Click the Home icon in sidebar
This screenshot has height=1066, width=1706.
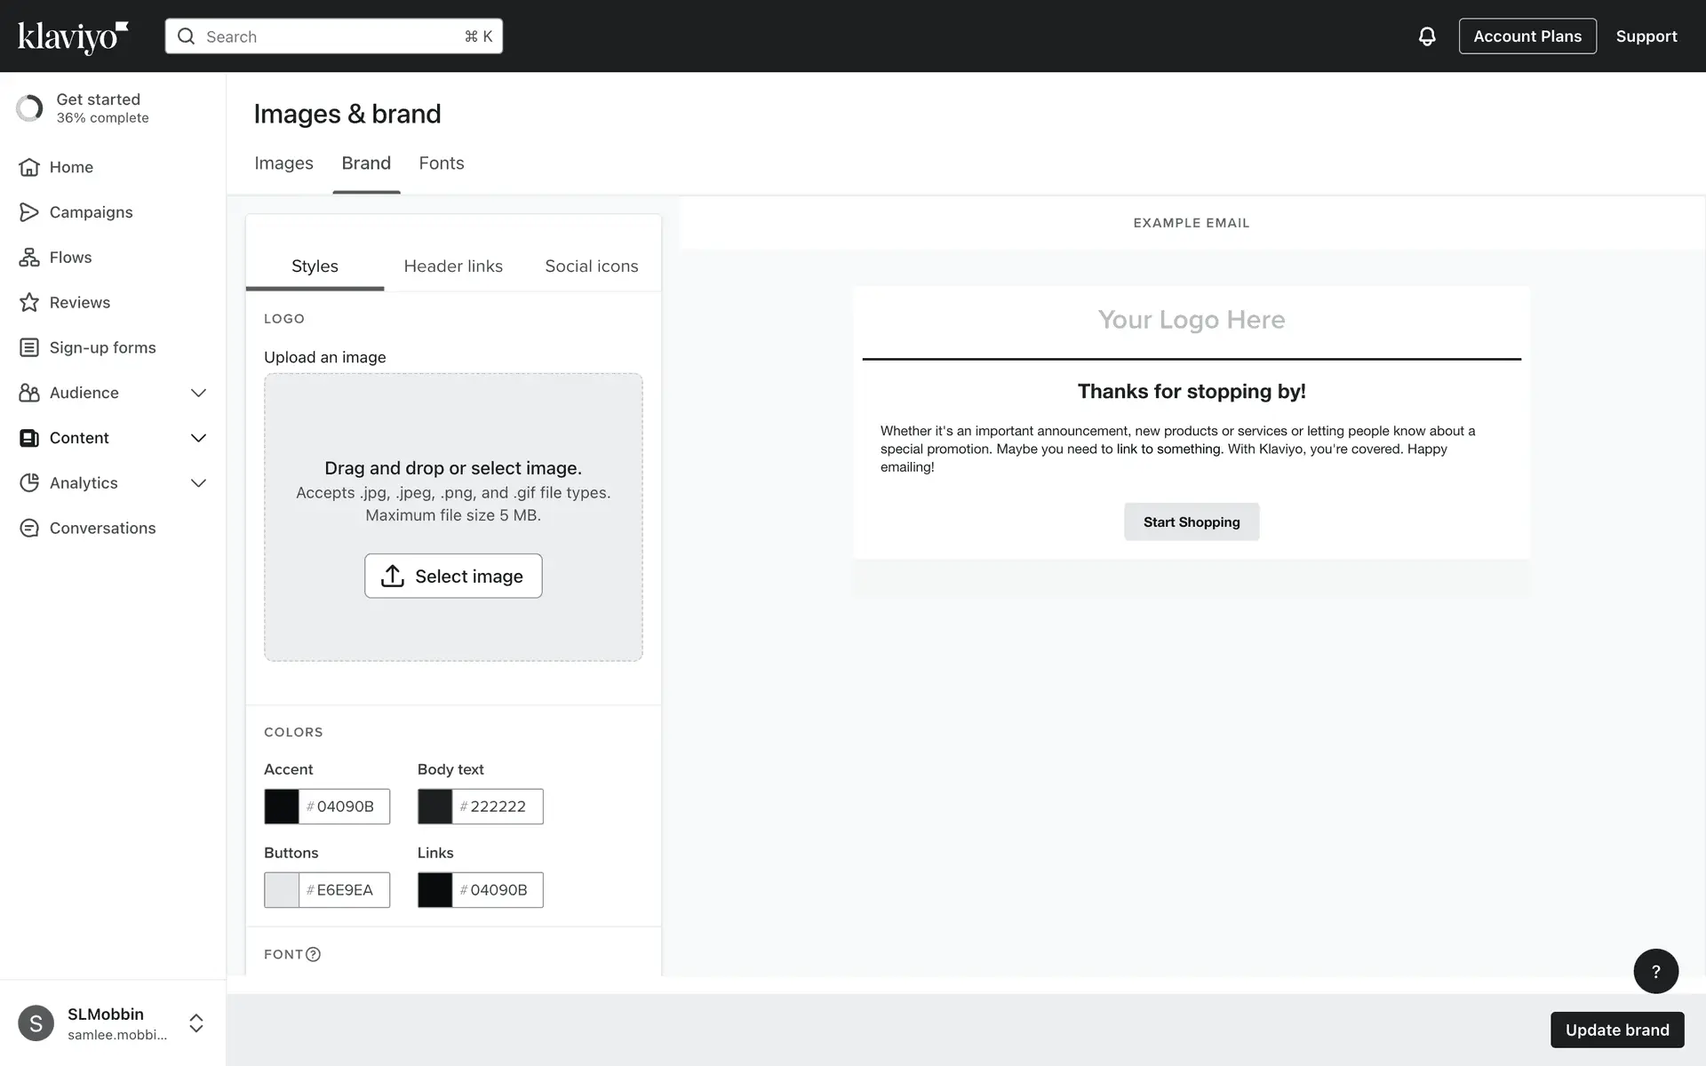[x=29, y=167]
